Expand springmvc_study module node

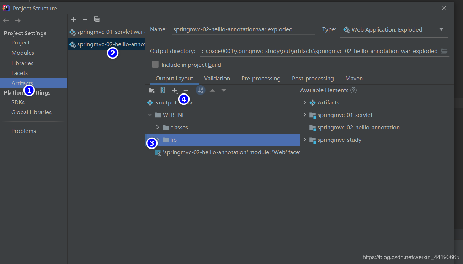tap(305, 140)
